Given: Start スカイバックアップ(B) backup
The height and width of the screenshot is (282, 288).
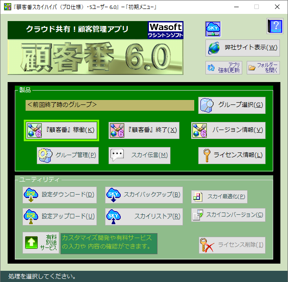Looking at the screenshot, I should pyautogui.click(x=144, y=195).
